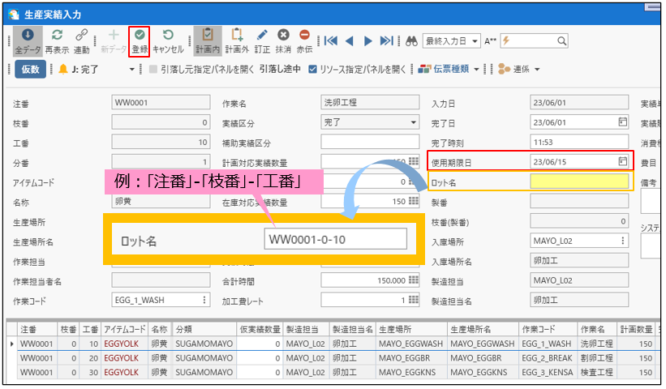Image resolution: width=666 pixels, height=389 pixels.
Task: Click the bell icon beside J: 完了
Action: point(62,69)
